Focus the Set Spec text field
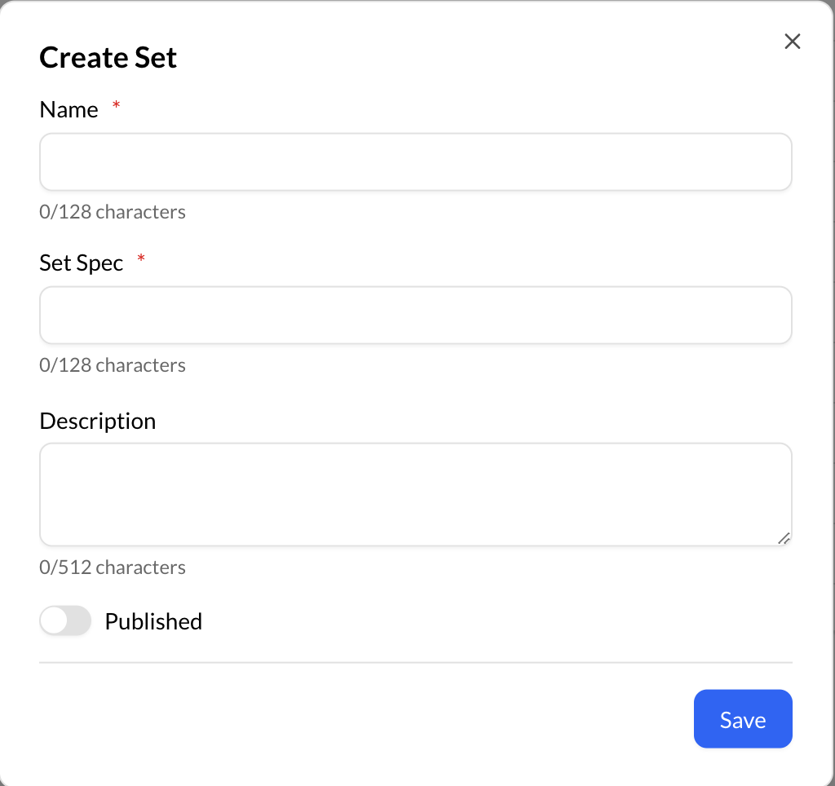 (415, 316)
